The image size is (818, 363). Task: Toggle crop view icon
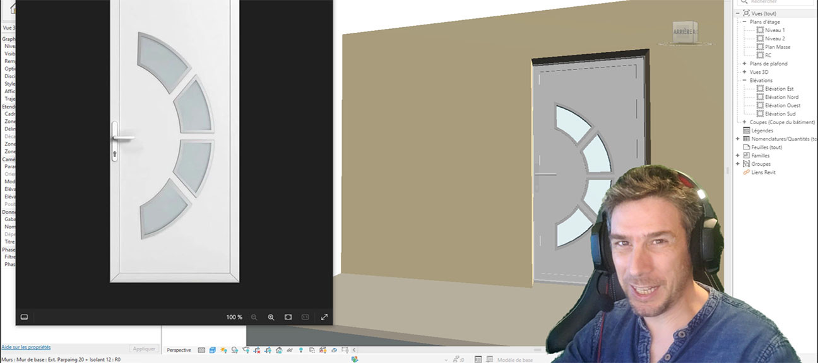click(x=257, y=350)
